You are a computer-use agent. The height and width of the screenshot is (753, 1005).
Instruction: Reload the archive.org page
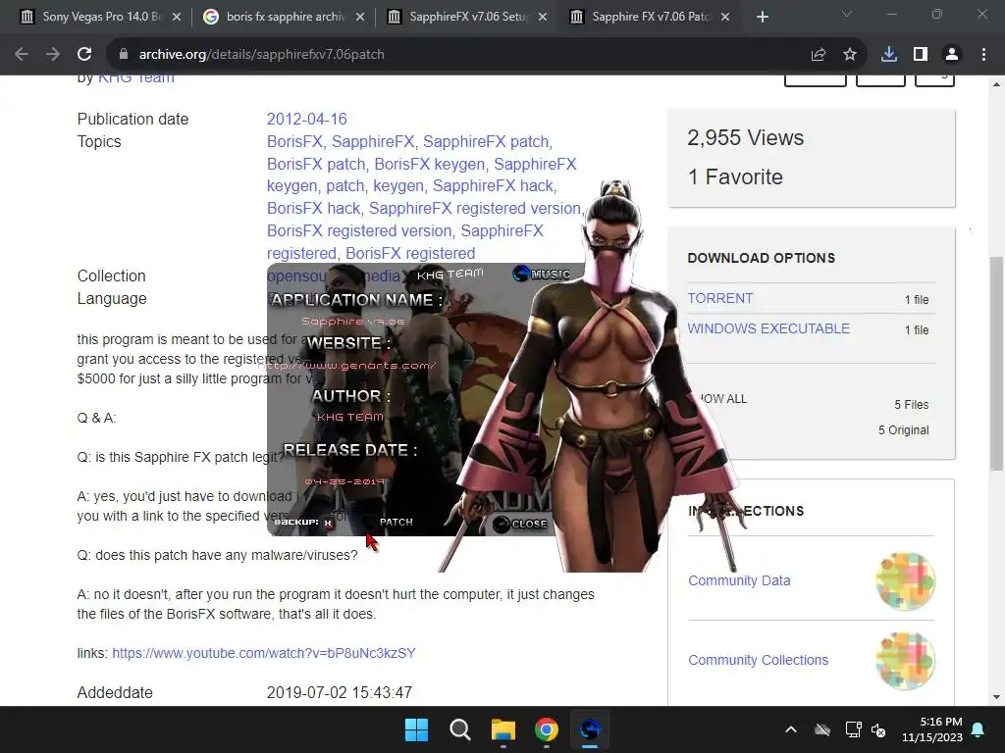click(x=84, y=55)
